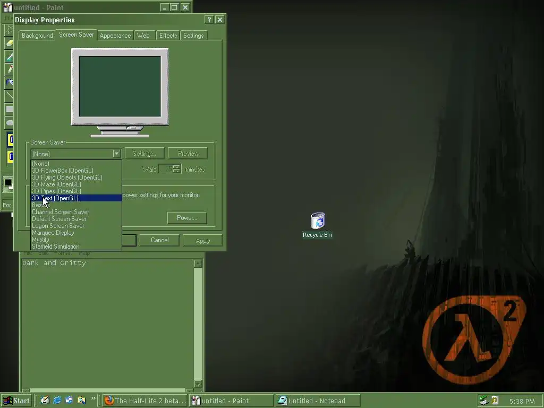This screenshot has width=544, height=408.
Task: Open the Start menu
Action: [x=16, y=401]
